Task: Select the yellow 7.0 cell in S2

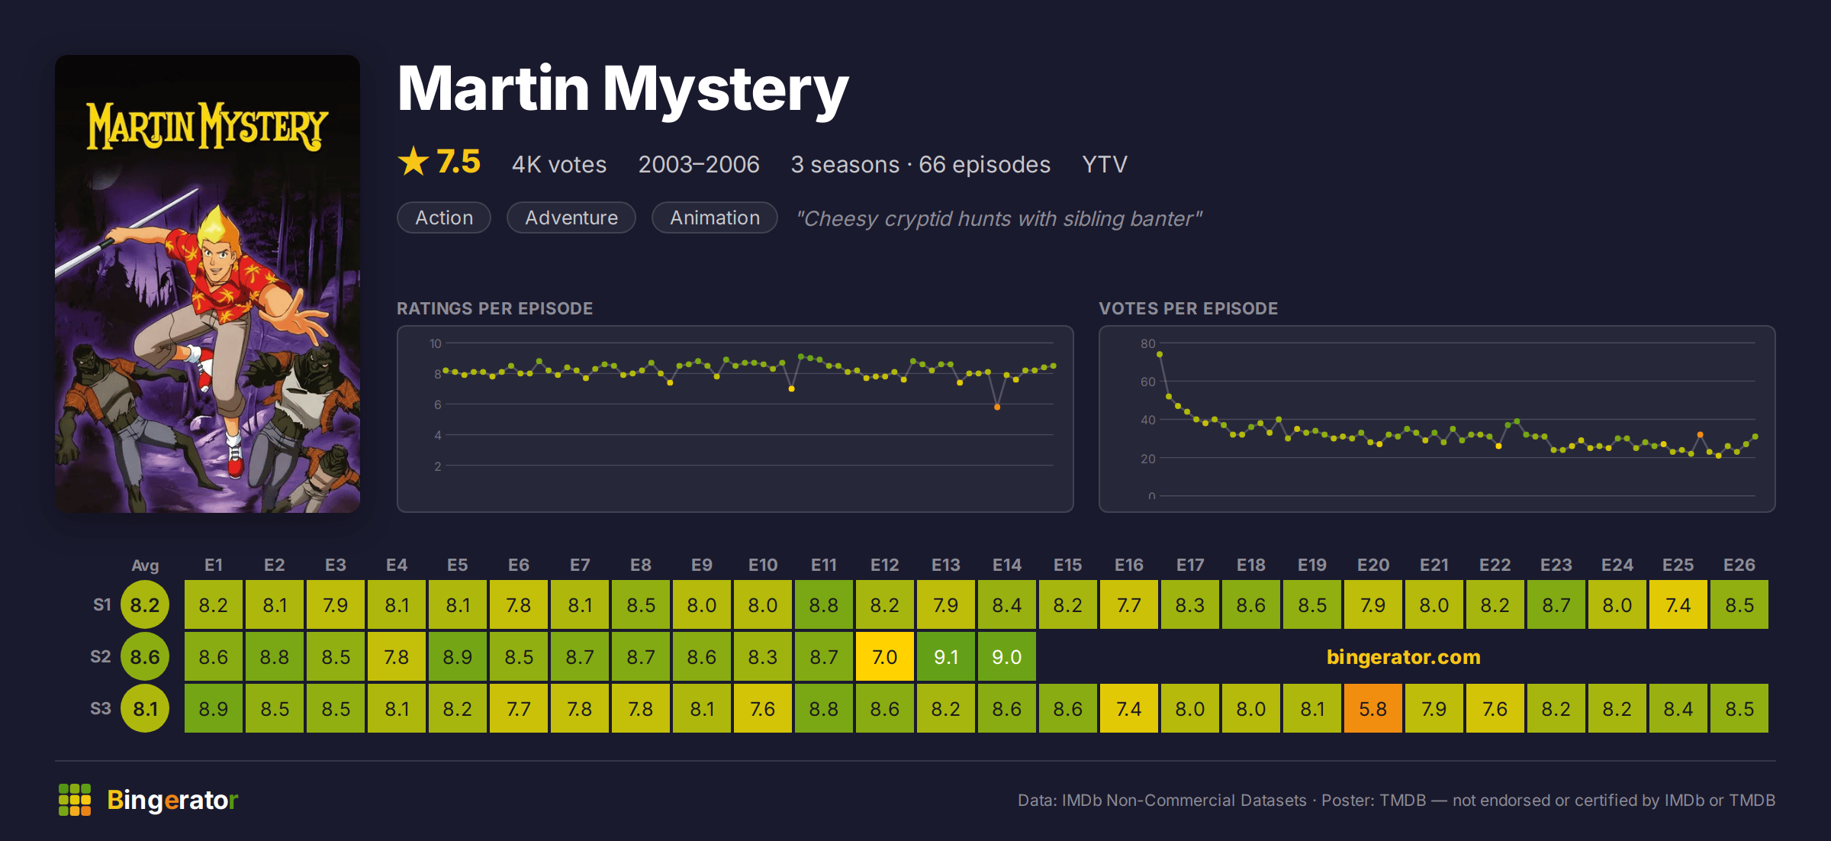Action: coord(885,656)
